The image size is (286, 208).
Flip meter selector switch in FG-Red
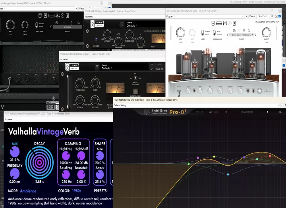(135, 78)
